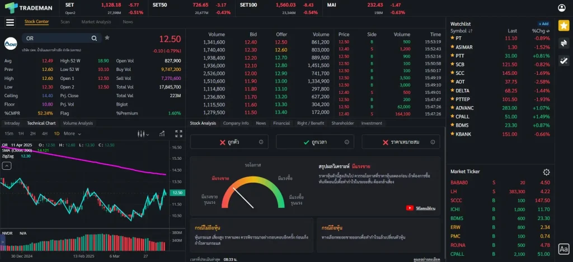Select the 15m timeframe
Viewport: 573px width, 262px height.
point(9,134)
